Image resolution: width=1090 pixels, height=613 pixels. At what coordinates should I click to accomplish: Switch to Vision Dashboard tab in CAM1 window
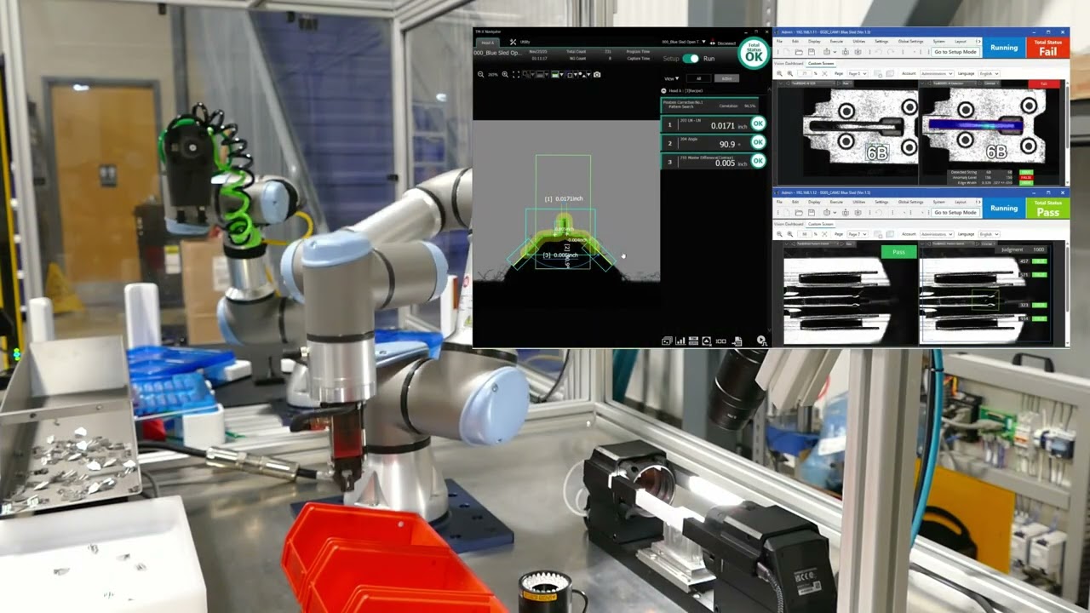(x=789, y=63)
